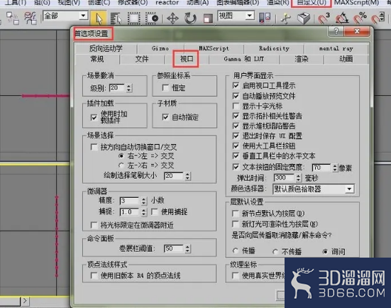Adjust the 固定宽度 70 像素 spinner arrows

pyautogui.click(x=335, y=167)
